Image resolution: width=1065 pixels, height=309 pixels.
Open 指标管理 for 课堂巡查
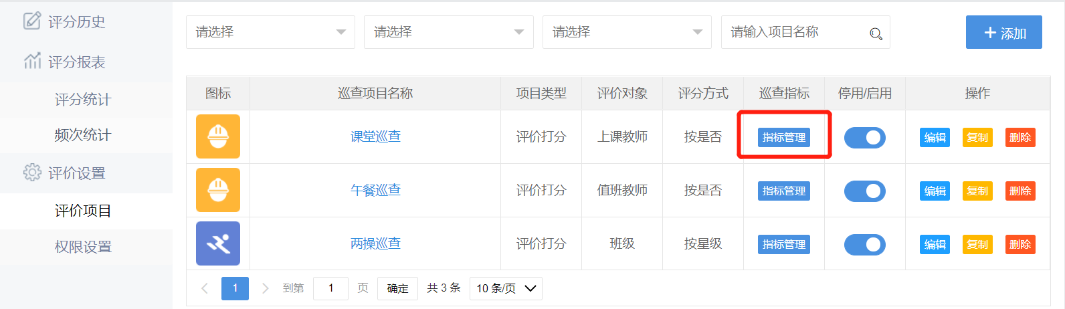783,137
